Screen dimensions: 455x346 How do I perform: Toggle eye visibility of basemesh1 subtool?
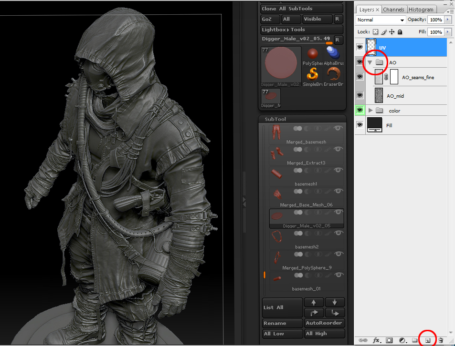pyautogui.click(x=338, y=170)
